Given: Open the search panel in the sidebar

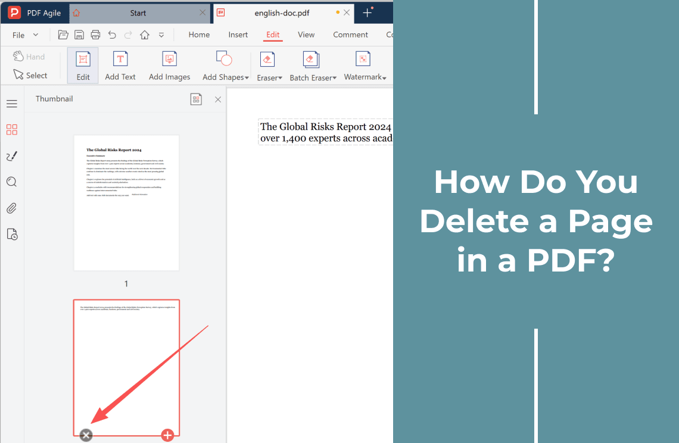Looking at the screenshot, I should [12, 182].
